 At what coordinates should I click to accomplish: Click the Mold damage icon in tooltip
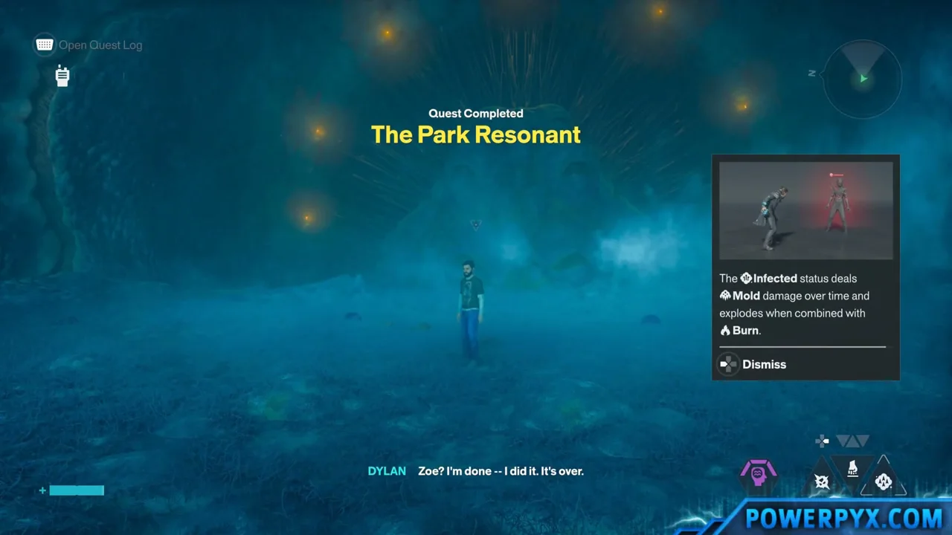pos(725,296)
